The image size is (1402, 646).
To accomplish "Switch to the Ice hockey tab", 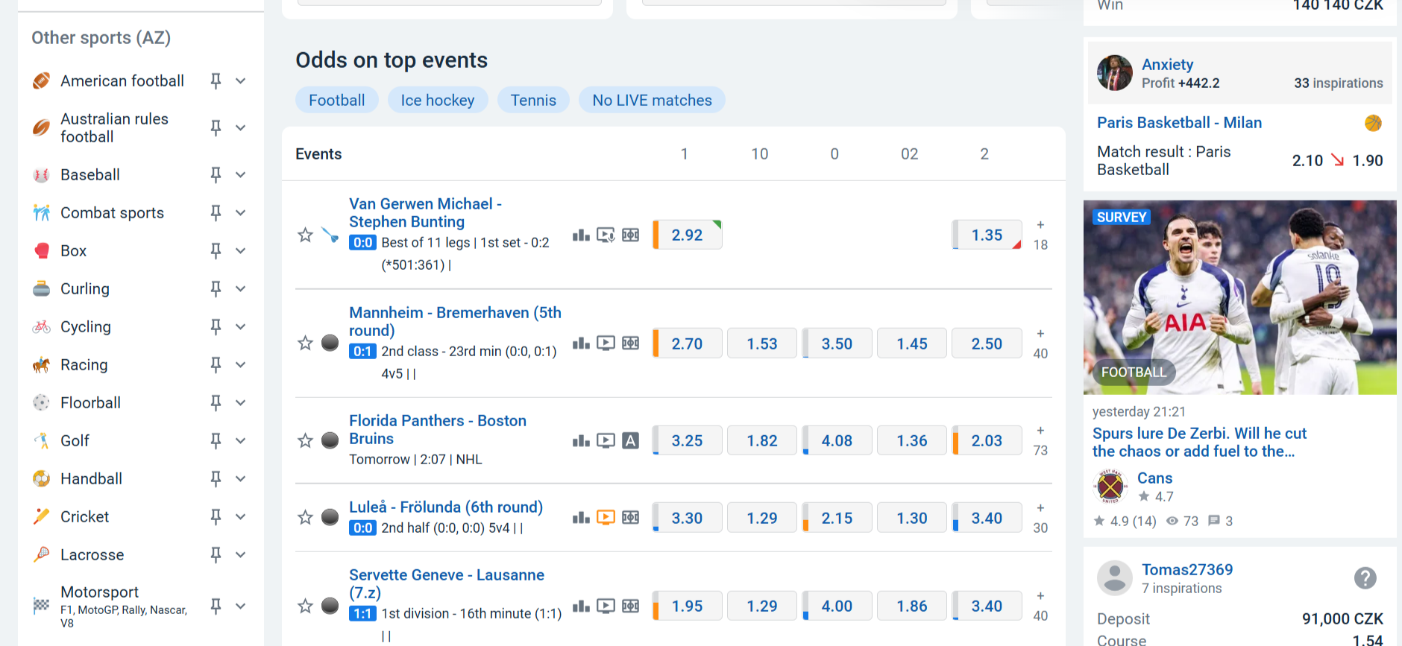I will point(438,99).
